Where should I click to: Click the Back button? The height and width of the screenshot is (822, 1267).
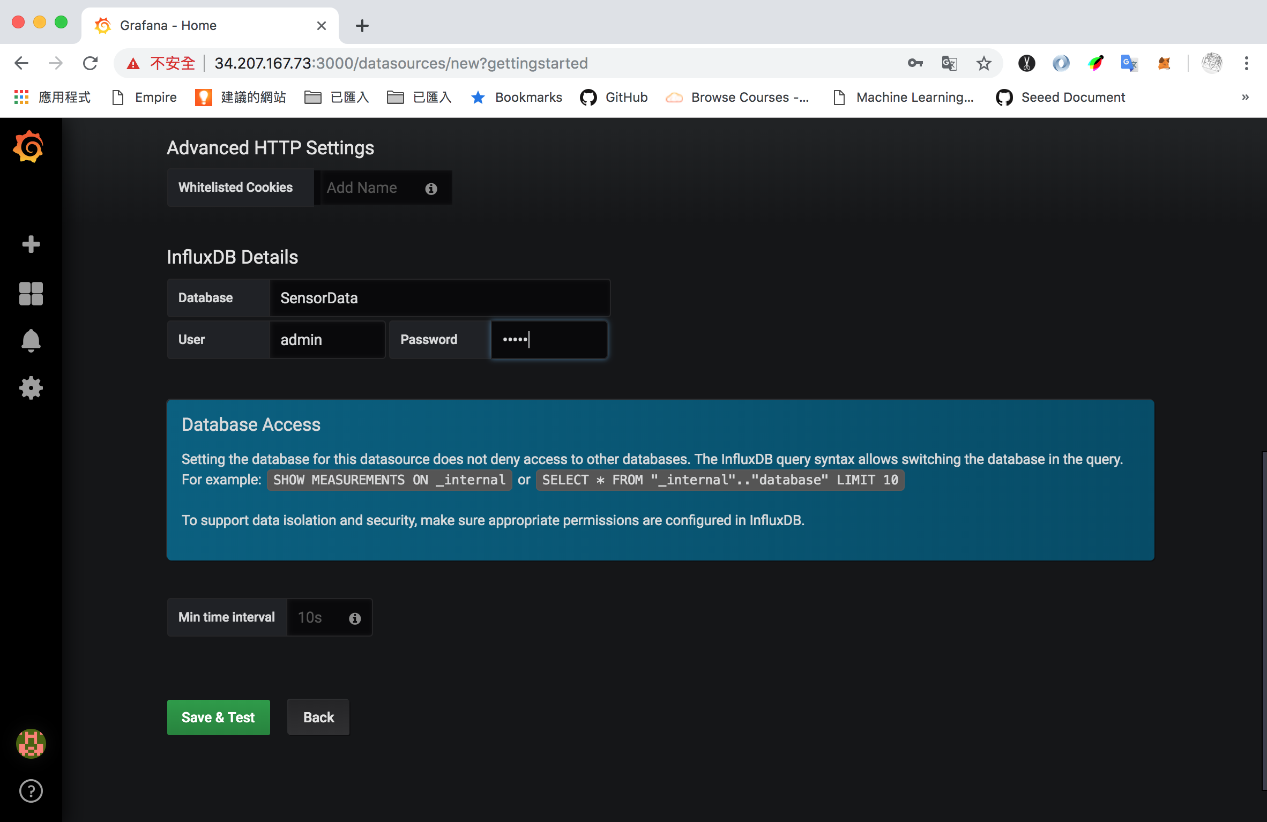318,718
